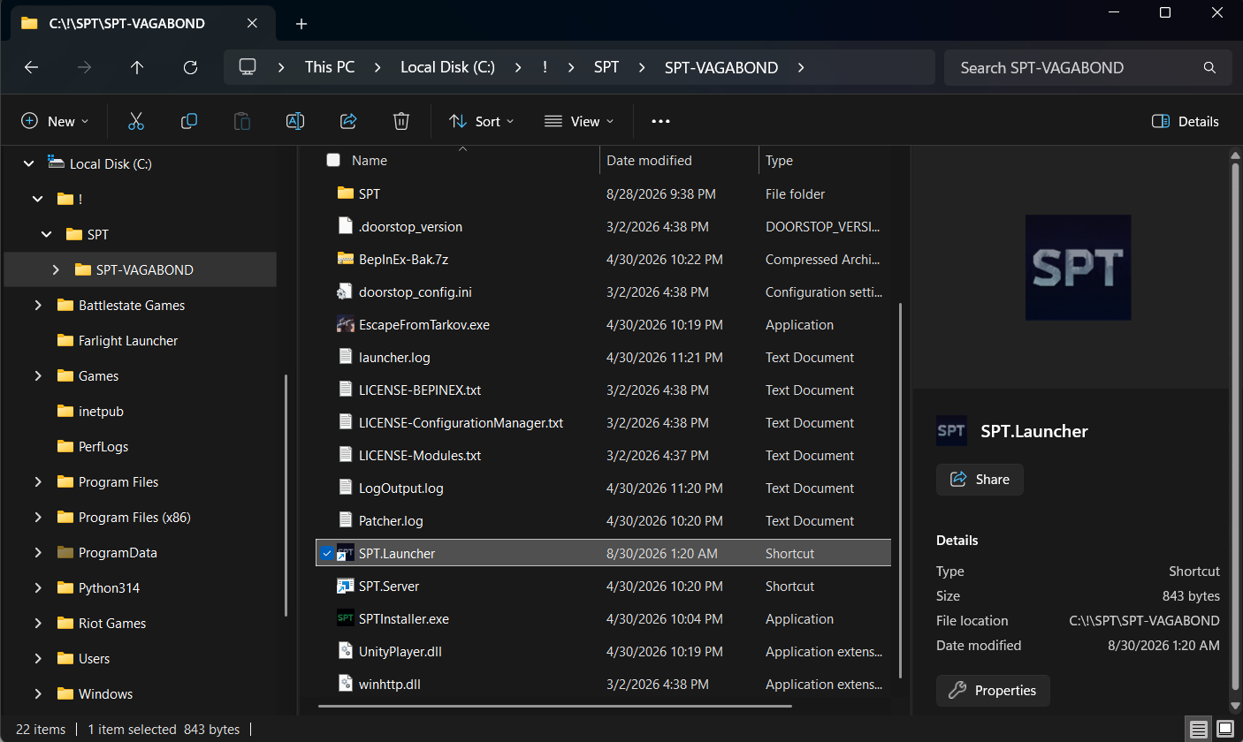
Task: Expand the Battlestate Games folder node
Action: click(x=38, y=305)
